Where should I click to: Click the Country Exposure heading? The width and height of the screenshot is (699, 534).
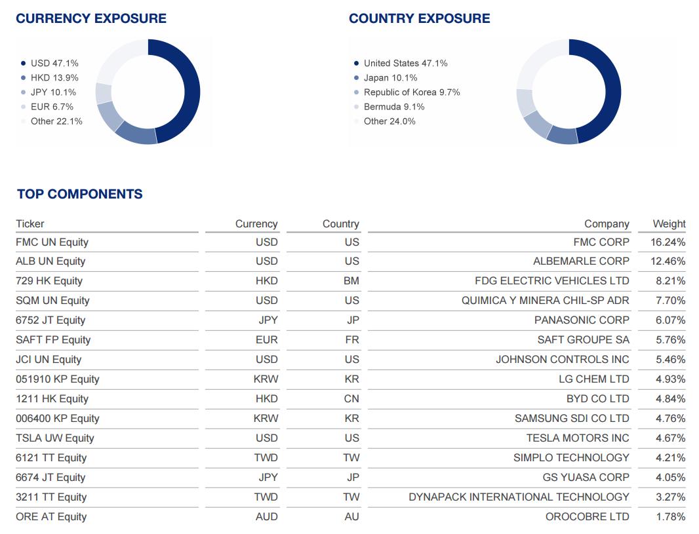419,18
